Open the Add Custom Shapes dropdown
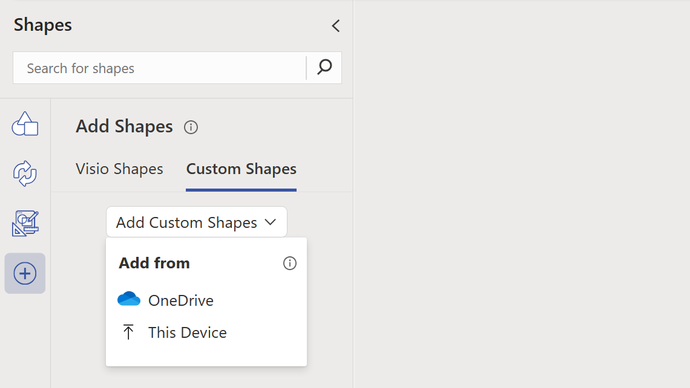 tap(196, 222)
